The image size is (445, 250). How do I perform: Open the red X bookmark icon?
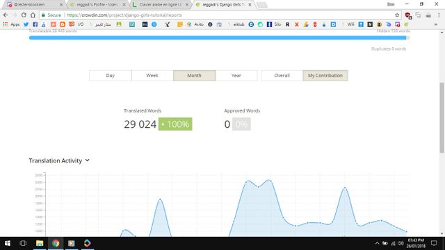tap(297, 24)
